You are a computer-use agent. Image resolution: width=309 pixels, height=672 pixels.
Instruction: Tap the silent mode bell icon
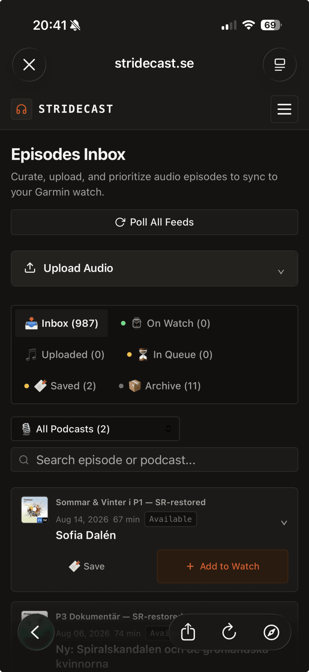pos(75,25)
